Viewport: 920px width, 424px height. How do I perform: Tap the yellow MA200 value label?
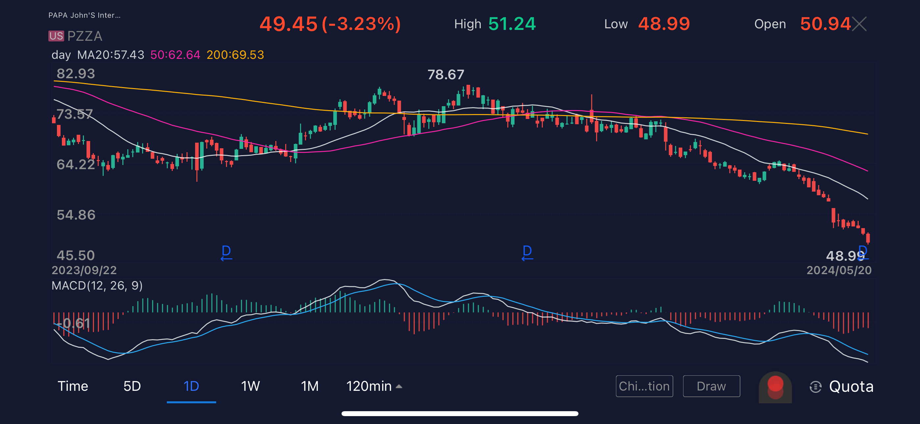pyautogui.click(x=235, y=55)
